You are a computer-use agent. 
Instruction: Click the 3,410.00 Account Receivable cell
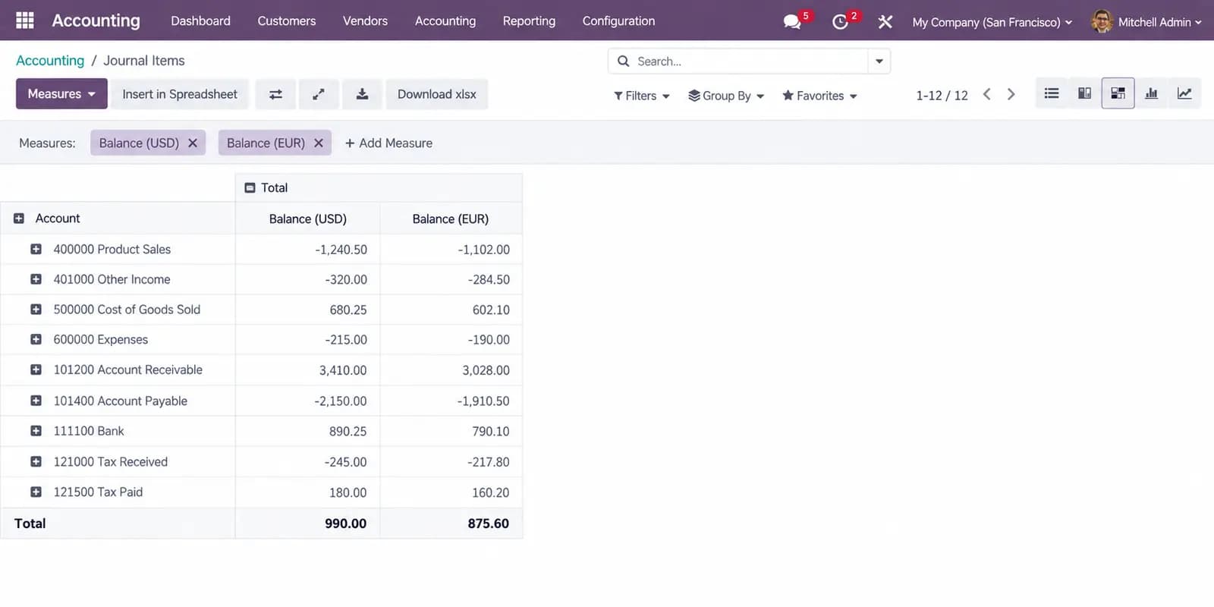coord(307,370)
